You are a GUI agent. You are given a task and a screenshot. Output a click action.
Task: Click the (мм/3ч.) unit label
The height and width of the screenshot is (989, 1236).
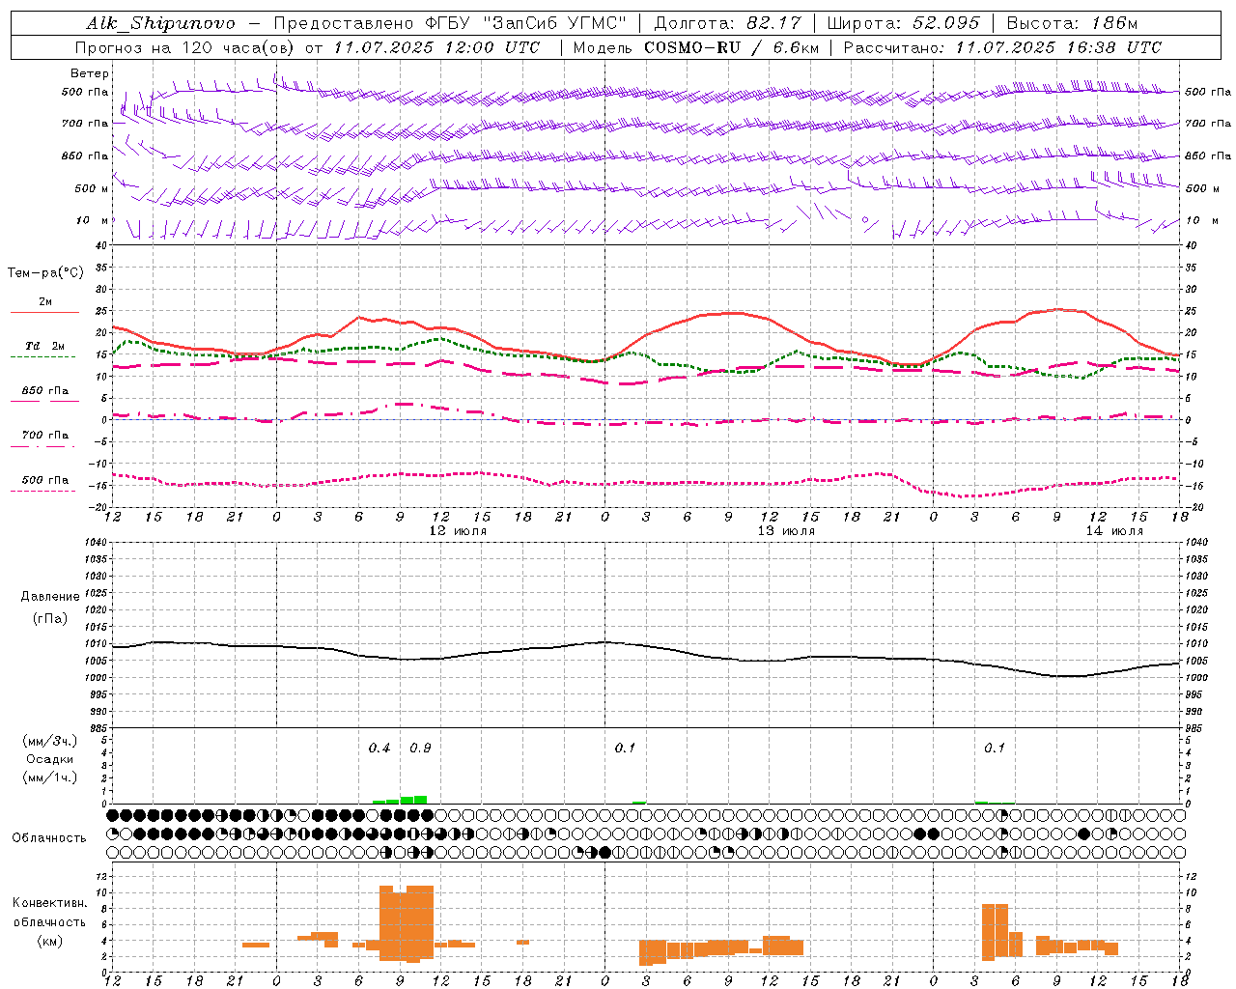[50, 741]
